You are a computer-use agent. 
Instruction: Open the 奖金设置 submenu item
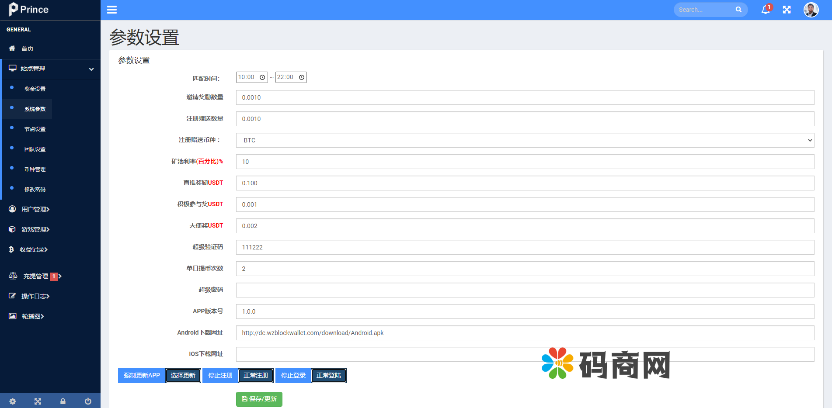click(35, 89)
